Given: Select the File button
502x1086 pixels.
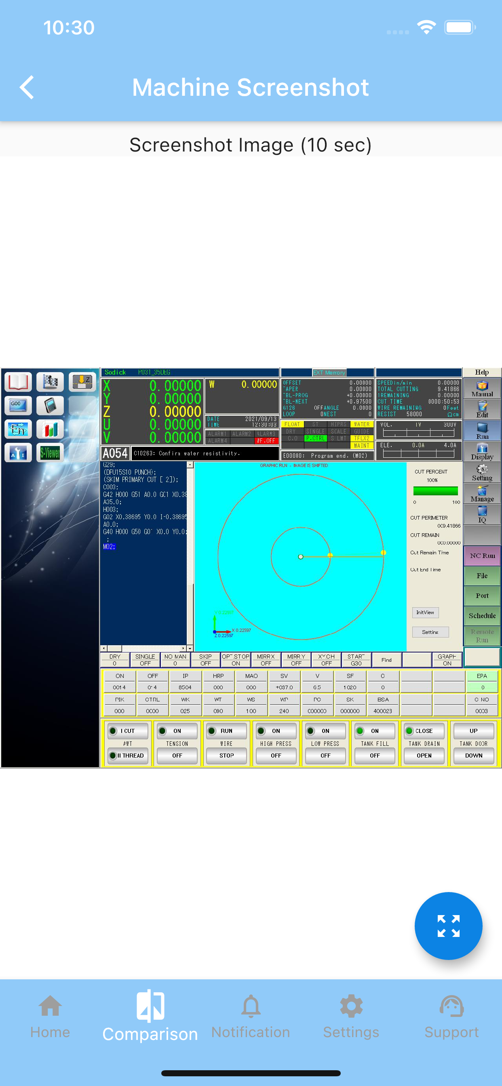Looking at the screenshot, I should pos(482,575).
